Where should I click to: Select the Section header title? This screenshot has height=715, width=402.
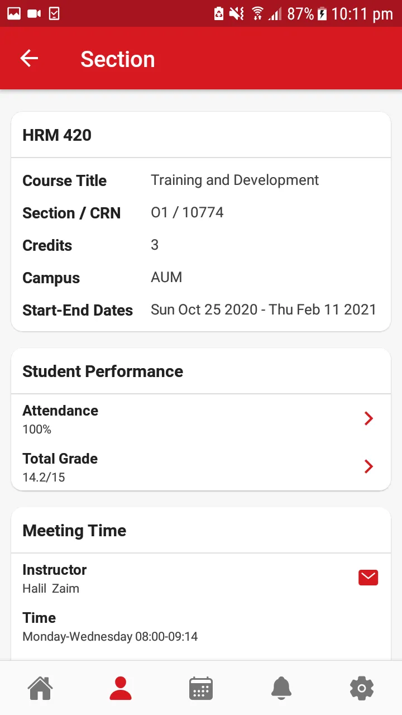click(118, 59)
